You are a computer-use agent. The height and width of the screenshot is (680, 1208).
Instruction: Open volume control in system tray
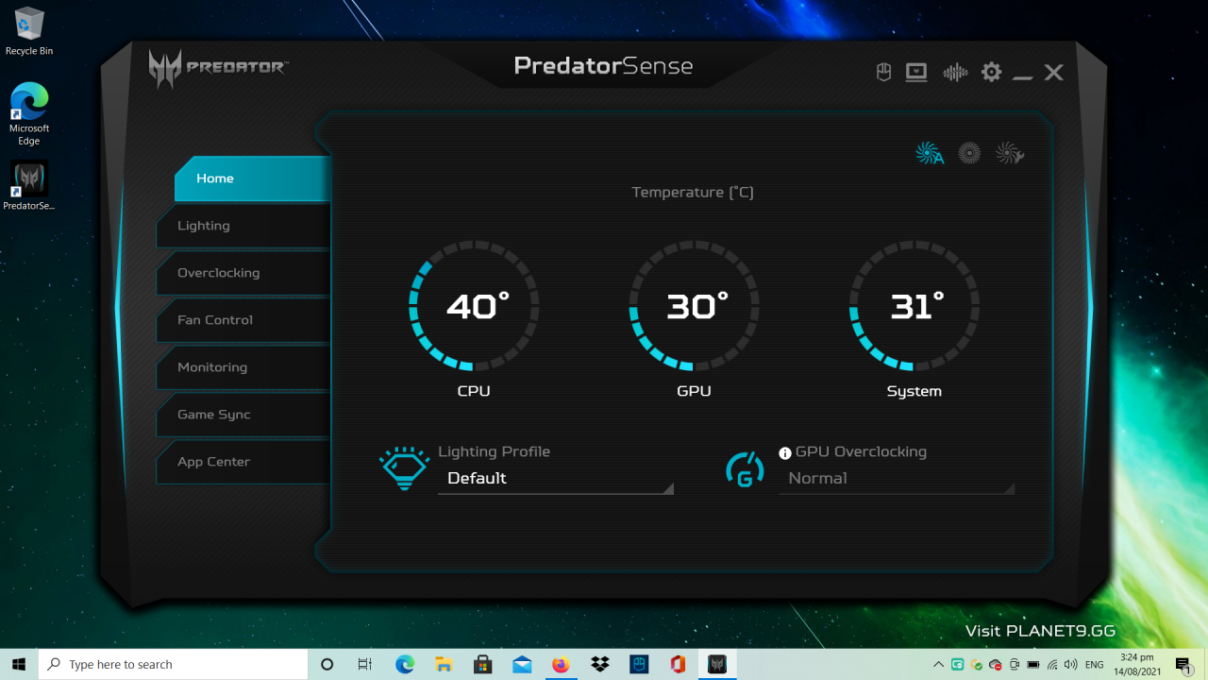[x=1071, y=665]
